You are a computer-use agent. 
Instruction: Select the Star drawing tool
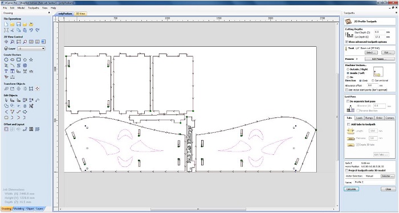point(31,60)
